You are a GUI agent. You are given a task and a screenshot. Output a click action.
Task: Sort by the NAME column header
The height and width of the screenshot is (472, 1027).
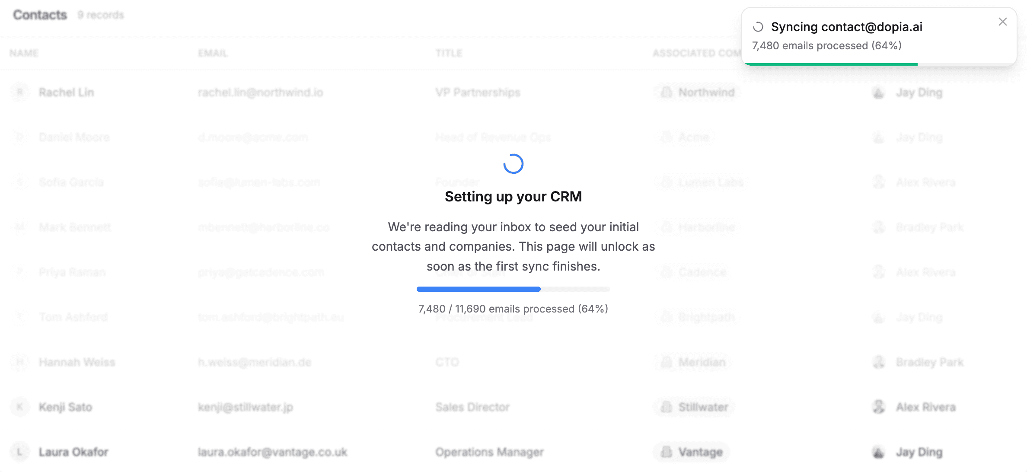tap(24, 53)
